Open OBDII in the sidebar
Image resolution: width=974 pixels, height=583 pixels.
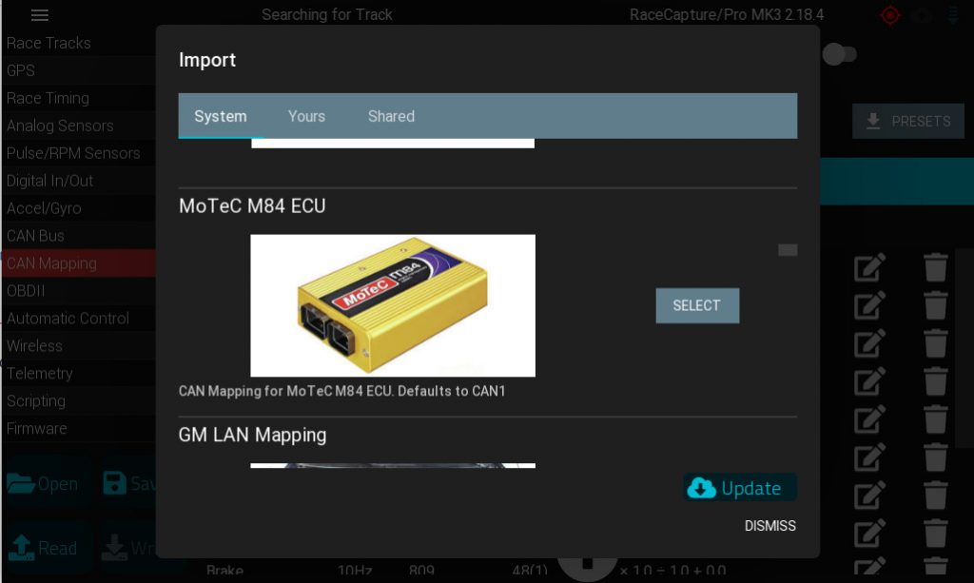pos(78,291)
